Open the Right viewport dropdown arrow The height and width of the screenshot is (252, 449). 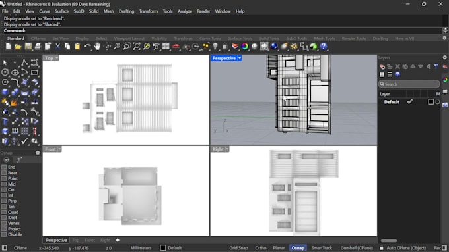point(227,149)
